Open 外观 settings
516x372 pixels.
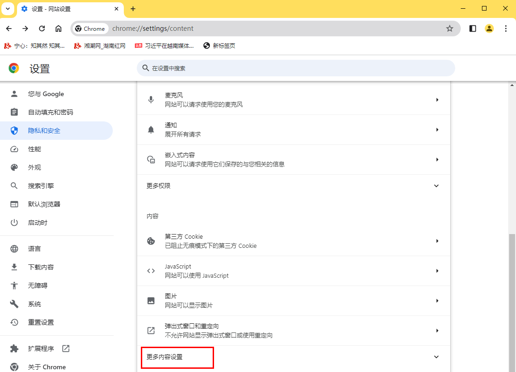click(x=56, y=167)
